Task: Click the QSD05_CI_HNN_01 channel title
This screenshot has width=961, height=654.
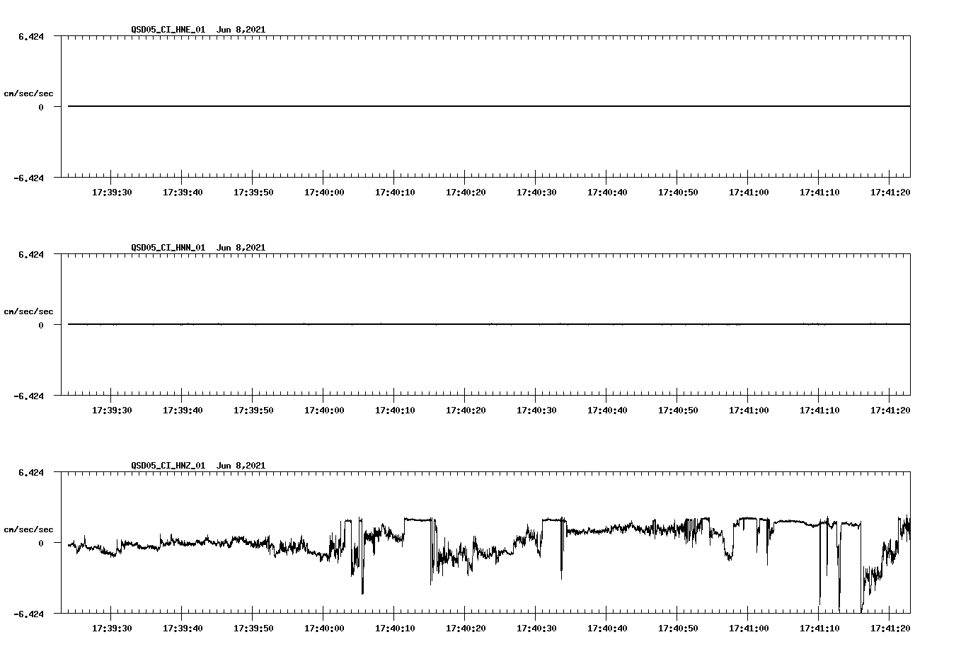Action: tap(168, 248)
